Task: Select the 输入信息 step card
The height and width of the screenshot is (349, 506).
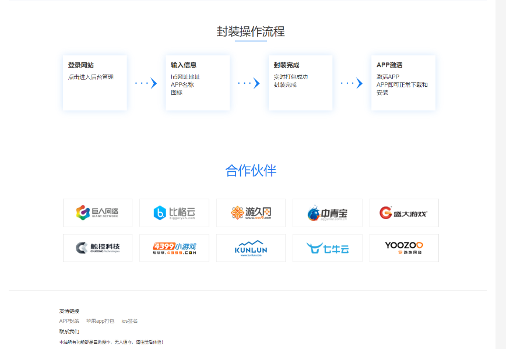Action: pyautogui.click(x=197, y=82)
